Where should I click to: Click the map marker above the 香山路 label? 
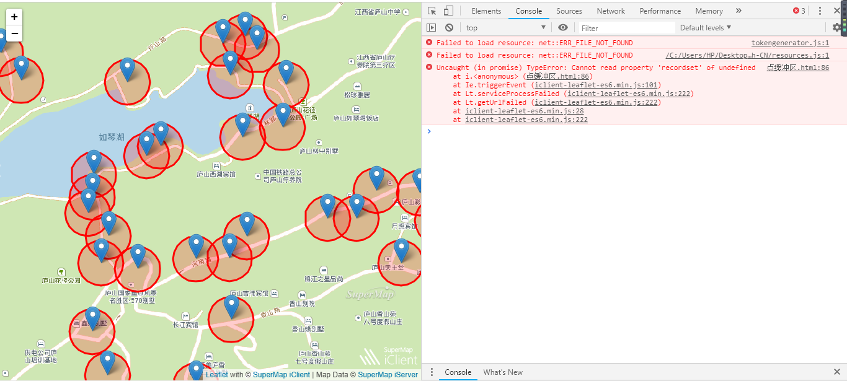point(231,307)
